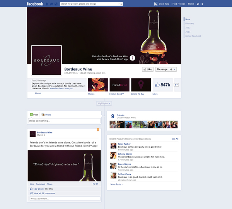Click View all 36 comments
Screen dimensions: 232x209
[44, 193]
